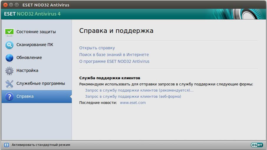Click the Последние новости label
Viewport: 267px width, 150px height.
pyautogui.click(x=98, y=103)
